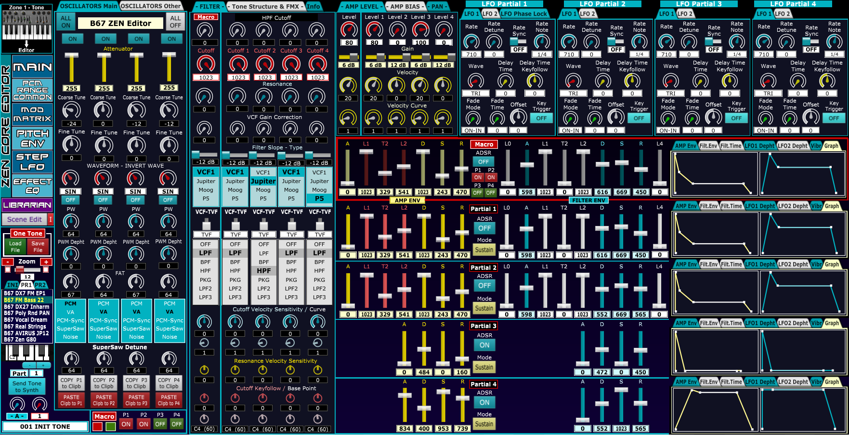Click LFO Partial 4 Delay Time Keyfollow knob
Viewport: 849px width, 435px height.
tap(827, 81)
